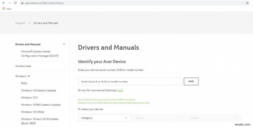
Task: Open the Apps grid shortcut icon
Action: tap(4, 9)
